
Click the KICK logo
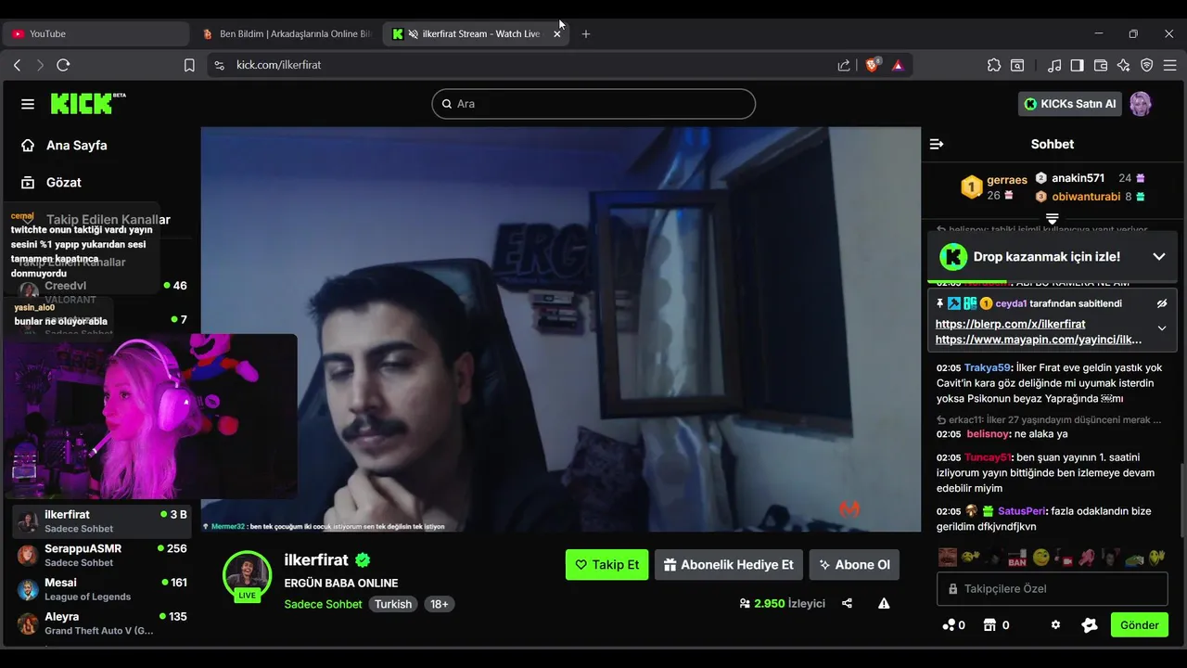(x=87, y=103)
